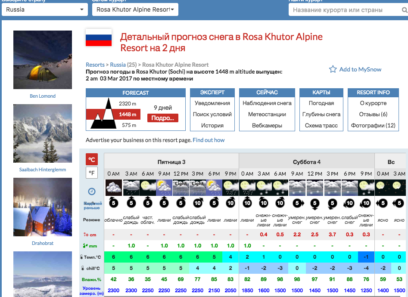Click Friday 12 PM Light rain weather icon
The image size is (408, 297).
(181, 188)
